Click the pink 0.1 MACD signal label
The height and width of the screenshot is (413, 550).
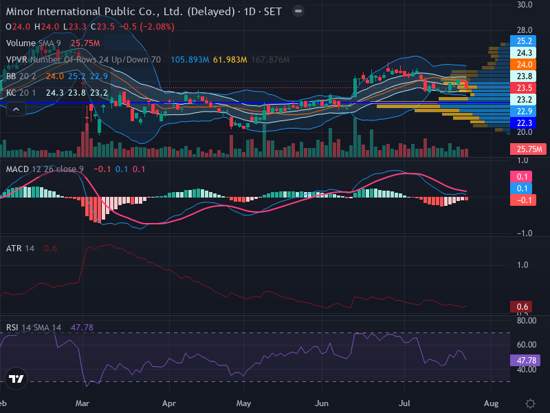click(521, 177)
